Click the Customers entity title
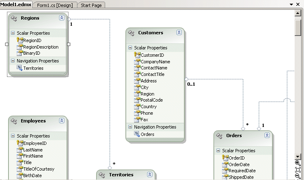This screenshot has width=304, height=180. (x=151, y=33)
